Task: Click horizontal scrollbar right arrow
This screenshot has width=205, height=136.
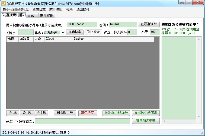Action: click(x=194, y=121)
